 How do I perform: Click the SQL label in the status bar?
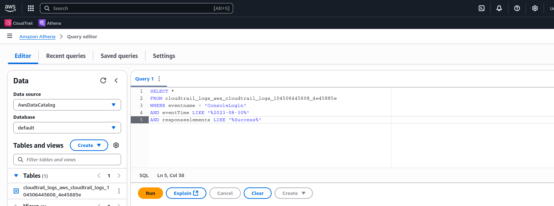click(144, 175)
